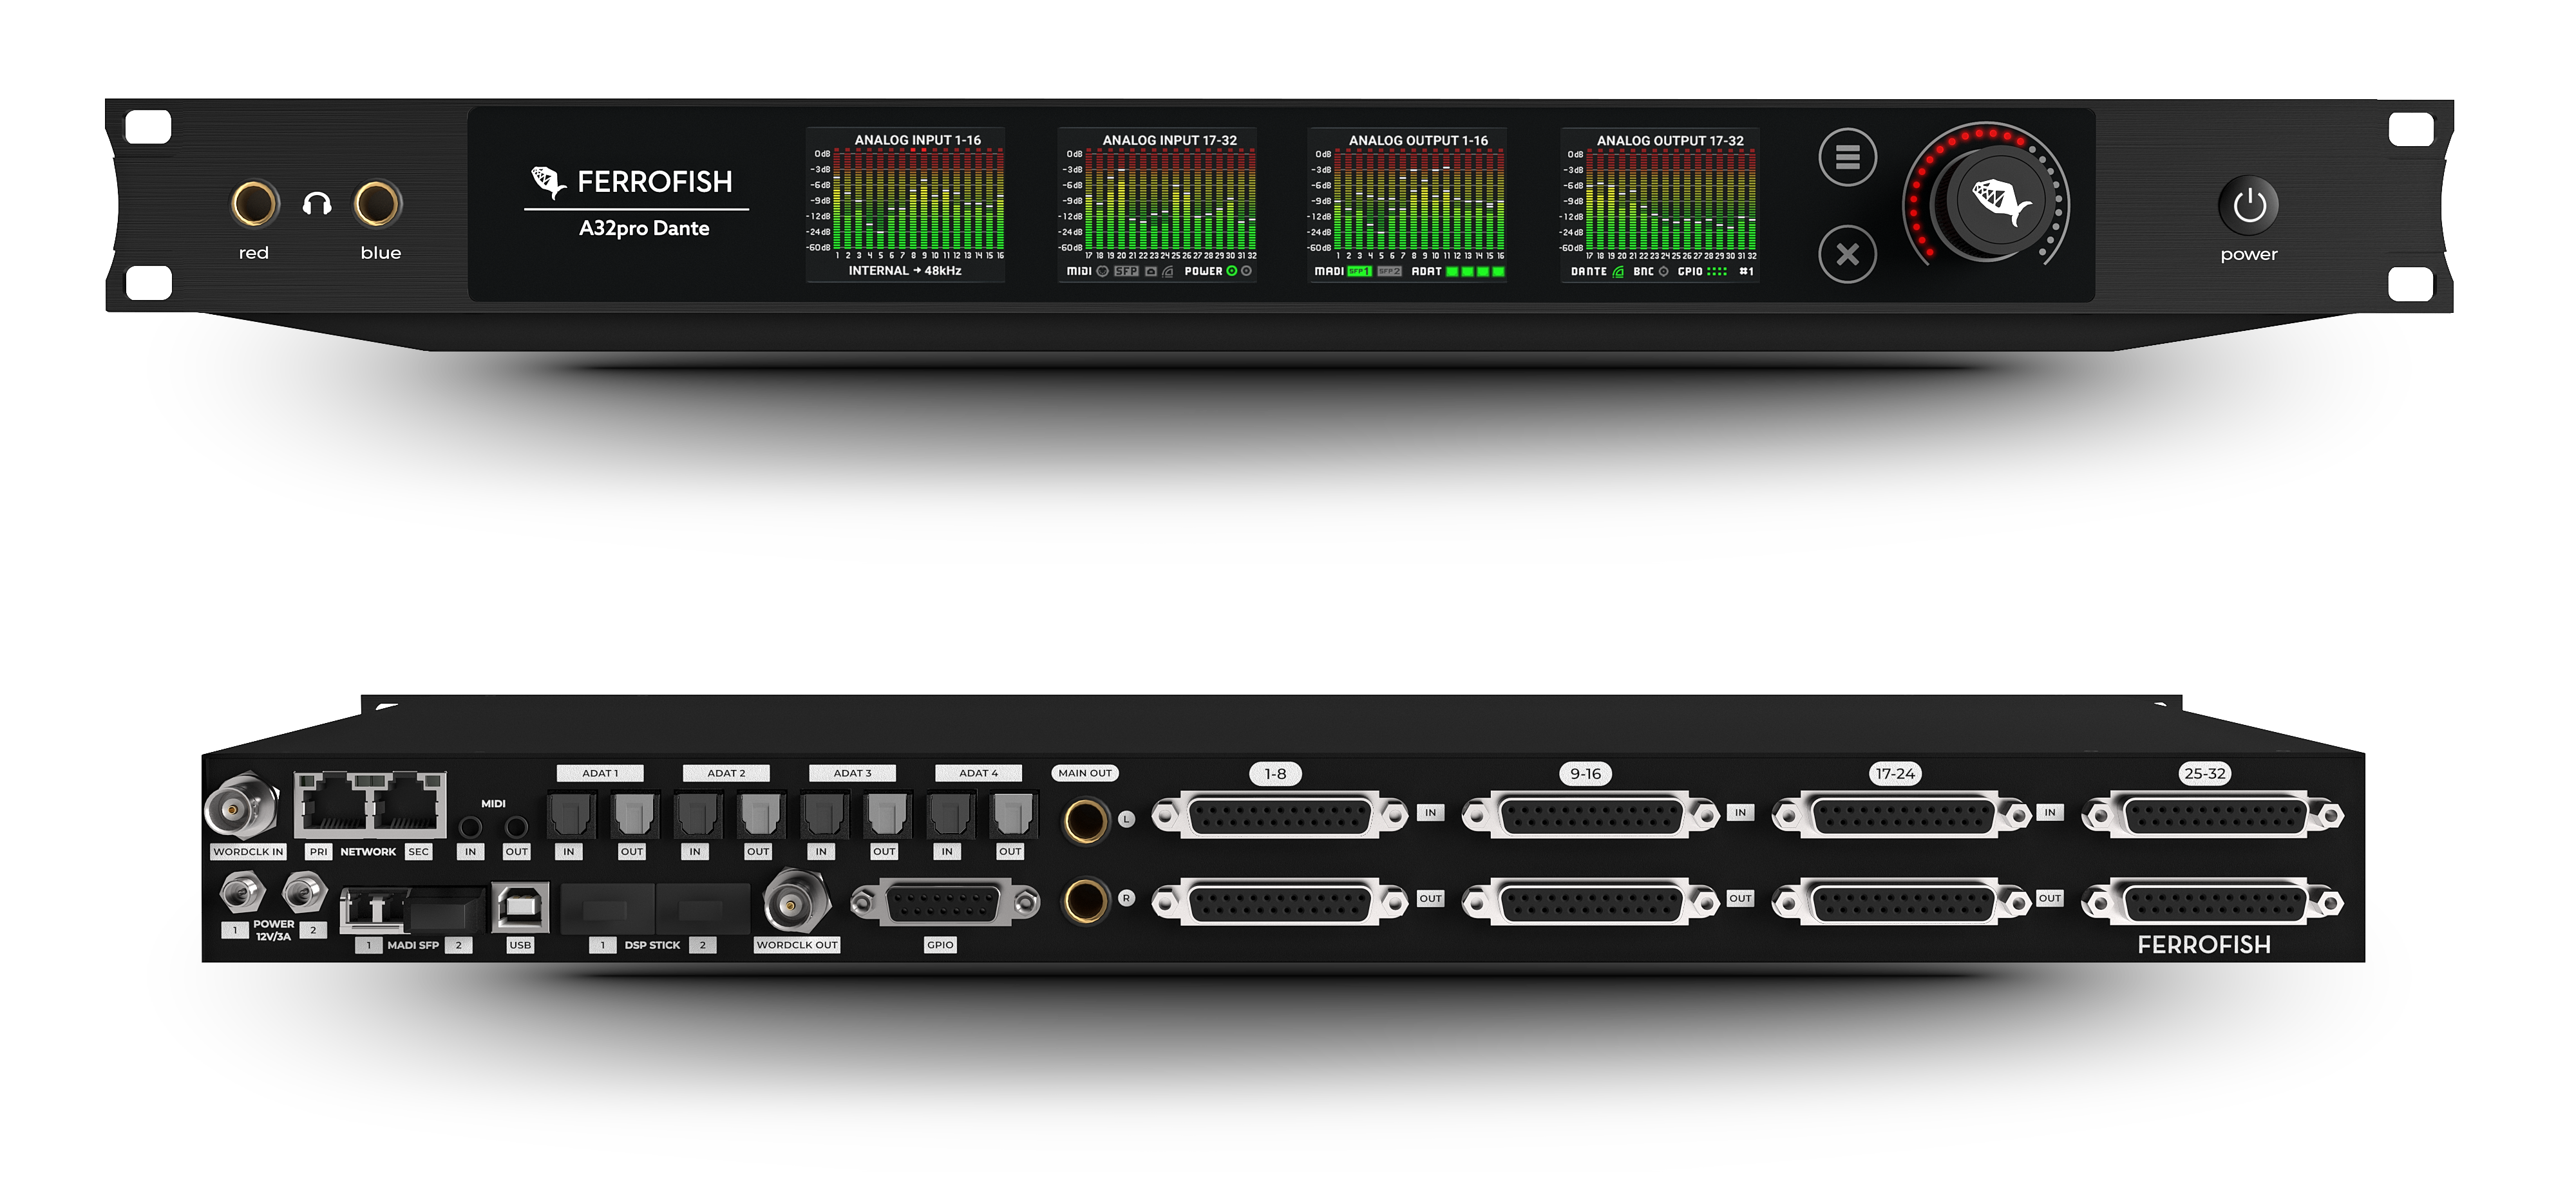Click the ADAT 2 optical OUT port

point(760,815)
